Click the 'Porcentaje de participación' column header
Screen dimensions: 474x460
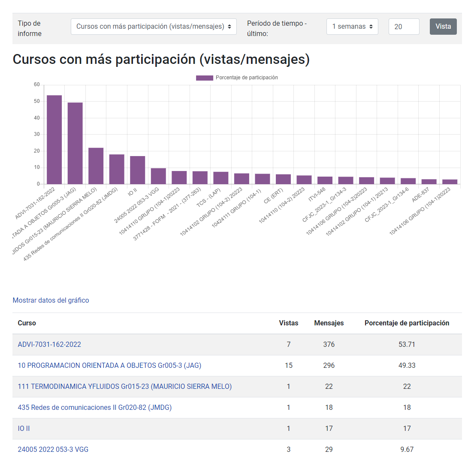click(406, 323)
